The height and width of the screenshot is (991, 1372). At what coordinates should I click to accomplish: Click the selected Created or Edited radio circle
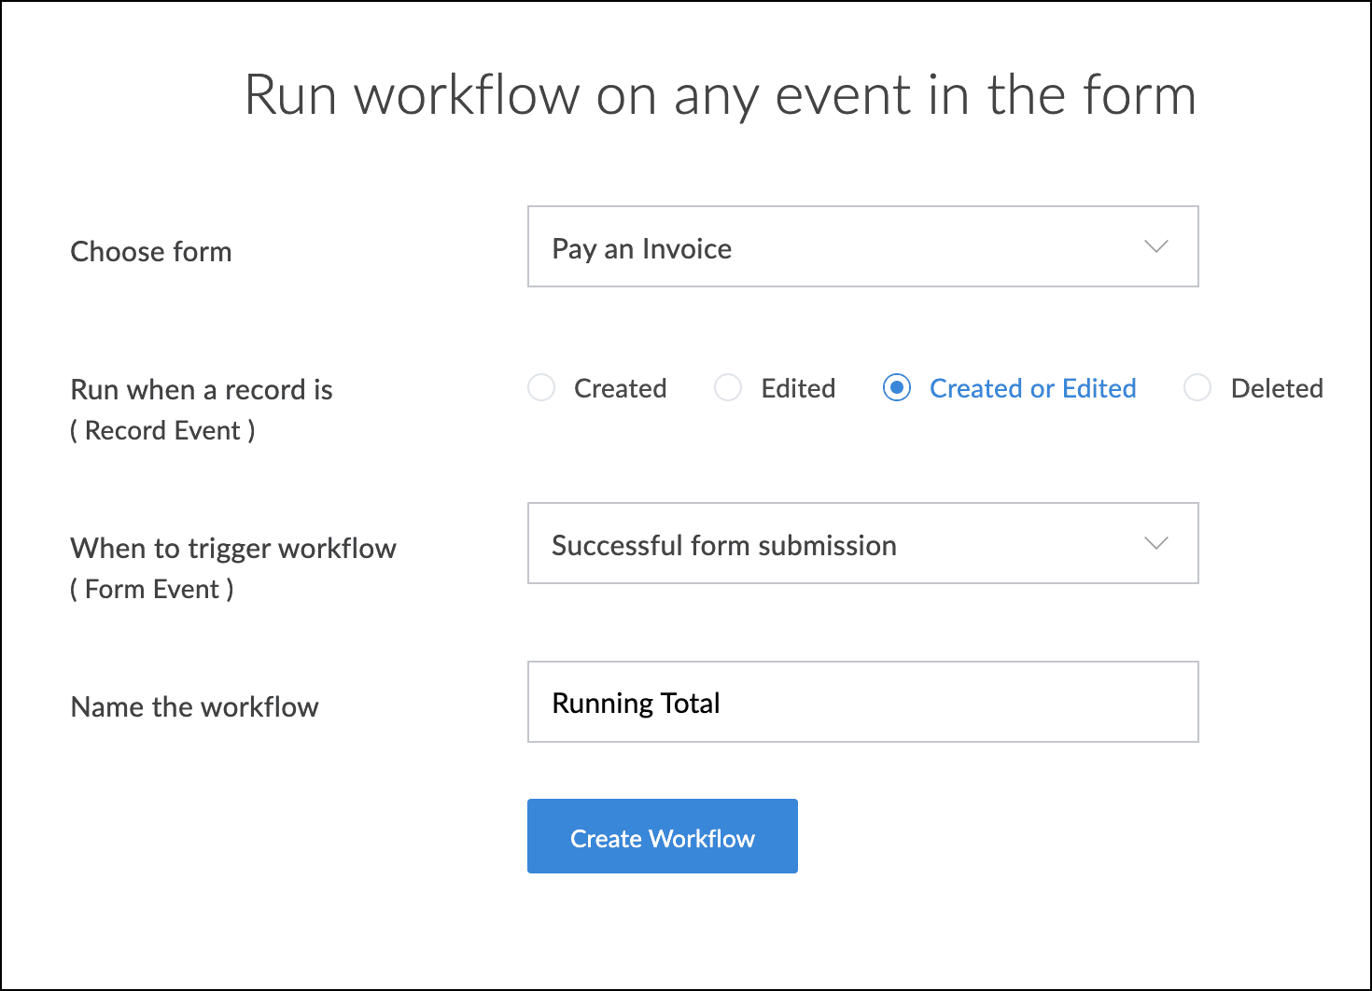pos(897,388)
